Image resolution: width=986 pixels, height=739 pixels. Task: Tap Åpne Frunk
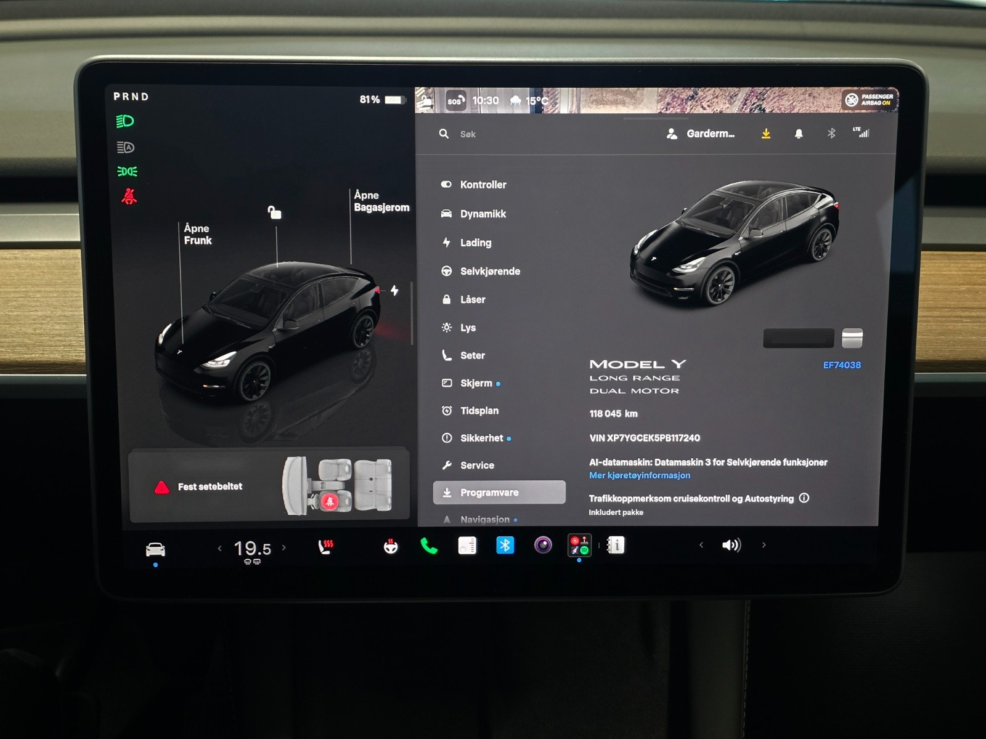[x=198, y=234]
